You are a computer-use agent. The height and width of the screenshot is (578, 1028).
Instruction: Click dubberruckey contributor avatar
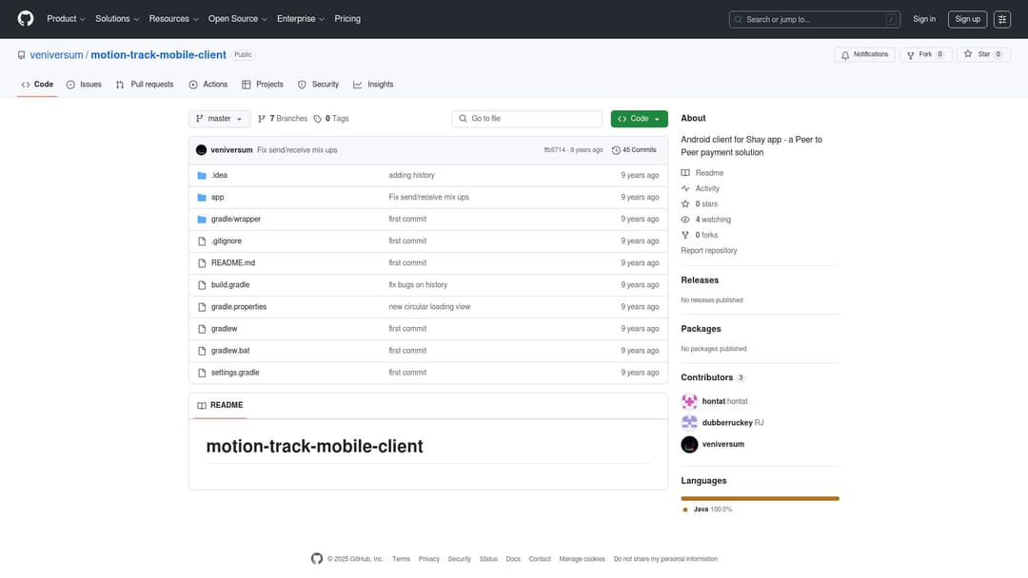pyautogui.click(x=689, y=422)
